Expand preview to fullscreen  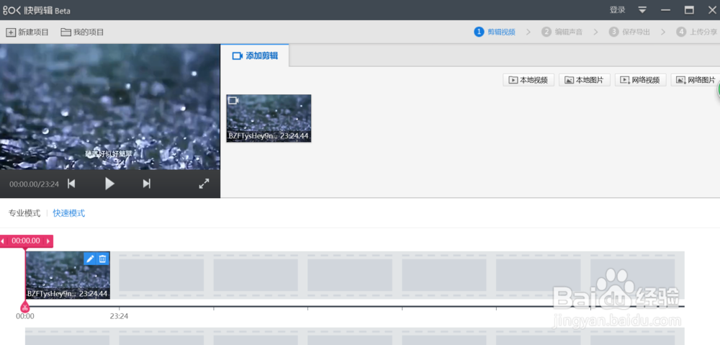(204, 184)
